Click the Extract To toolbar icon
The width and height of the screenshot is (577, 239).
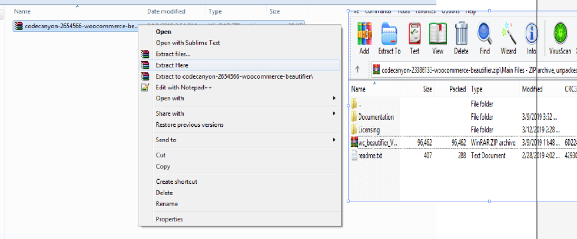click(x=389, y=33)
